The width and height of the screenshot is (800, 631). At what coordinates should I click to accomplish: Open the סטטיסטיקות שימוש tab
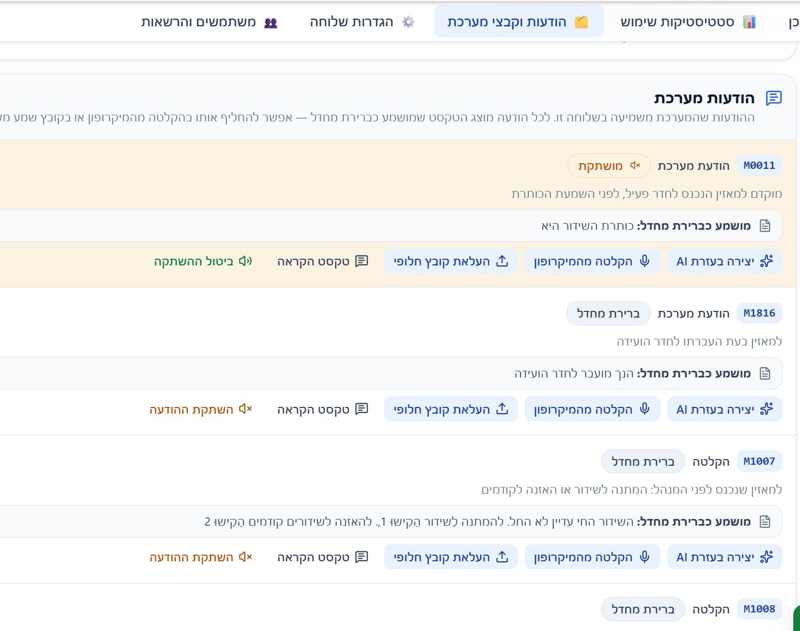(x=688, y=22)
